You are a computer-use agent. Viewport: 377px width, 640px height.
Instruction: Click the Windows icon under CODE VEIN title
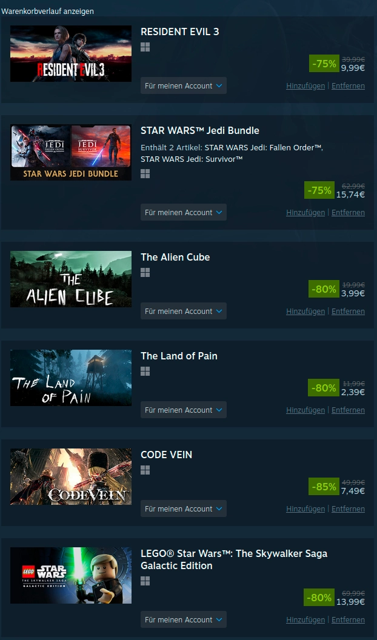click(x=145, y=470)
